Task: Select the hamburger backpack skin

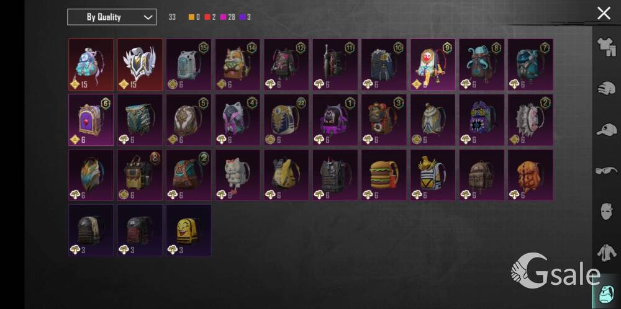Action: tap(384, 175)
